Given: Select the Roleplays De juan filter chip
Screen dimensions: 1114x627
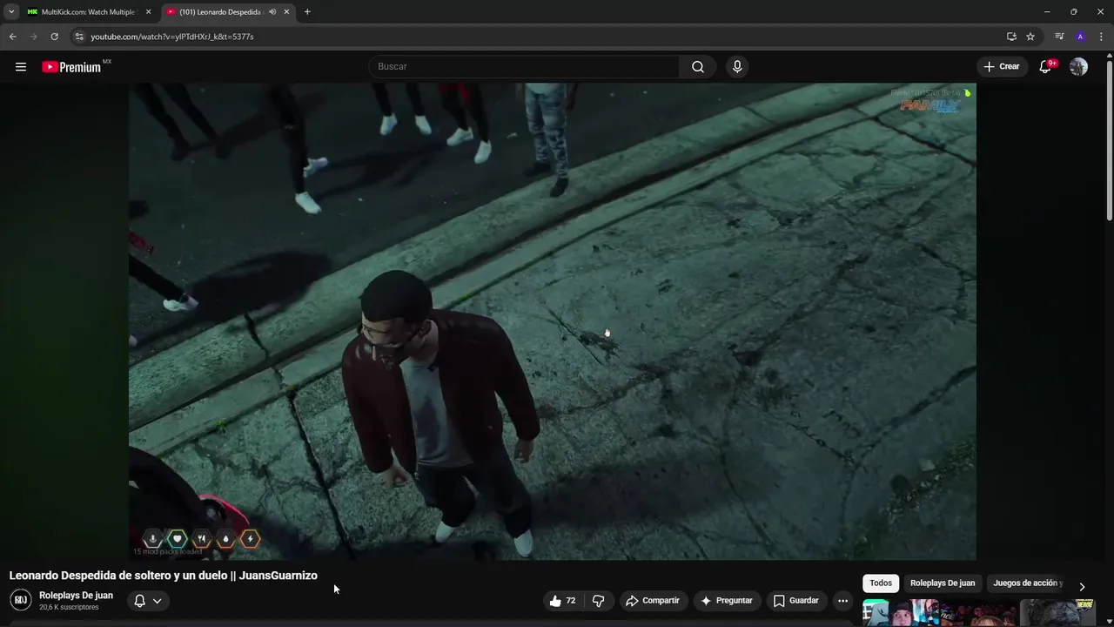Looking at the screenshot, I should point(943,583).
